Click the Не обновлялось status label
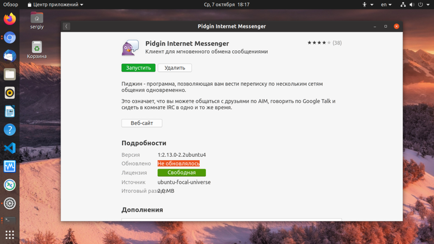Screen dimensions: 434x244 [x=178, y=164]
